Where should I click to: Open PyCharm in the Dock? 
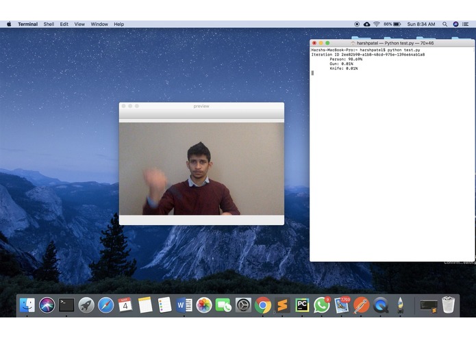[302, 305]
